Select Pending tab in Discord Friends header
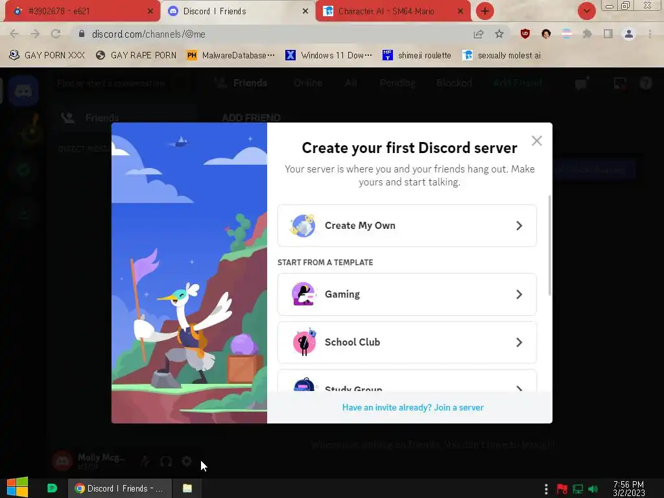 click(397, 83)
